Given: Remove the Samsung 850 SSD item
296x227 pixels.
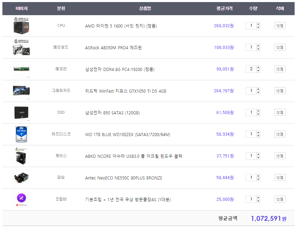Looking at the screenshot, I should [x=280, y=112].
